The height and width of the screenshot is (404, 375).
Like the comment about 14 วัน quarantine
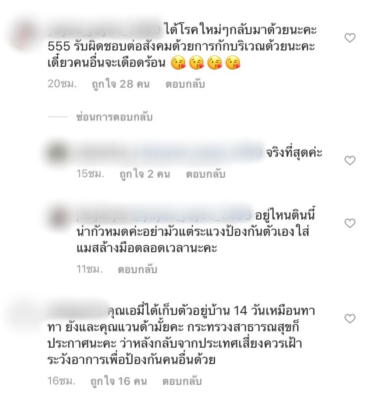(350, 318)
